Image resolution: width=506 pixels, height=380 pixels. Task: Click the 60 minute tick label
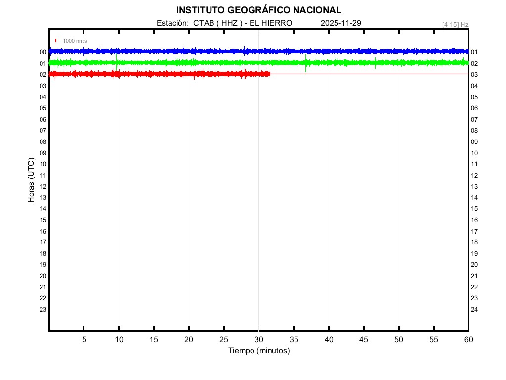click(468, 340)
